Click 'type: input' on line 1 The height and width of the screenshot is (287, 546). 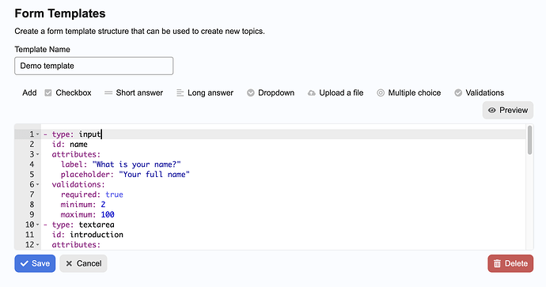[76, 134]
